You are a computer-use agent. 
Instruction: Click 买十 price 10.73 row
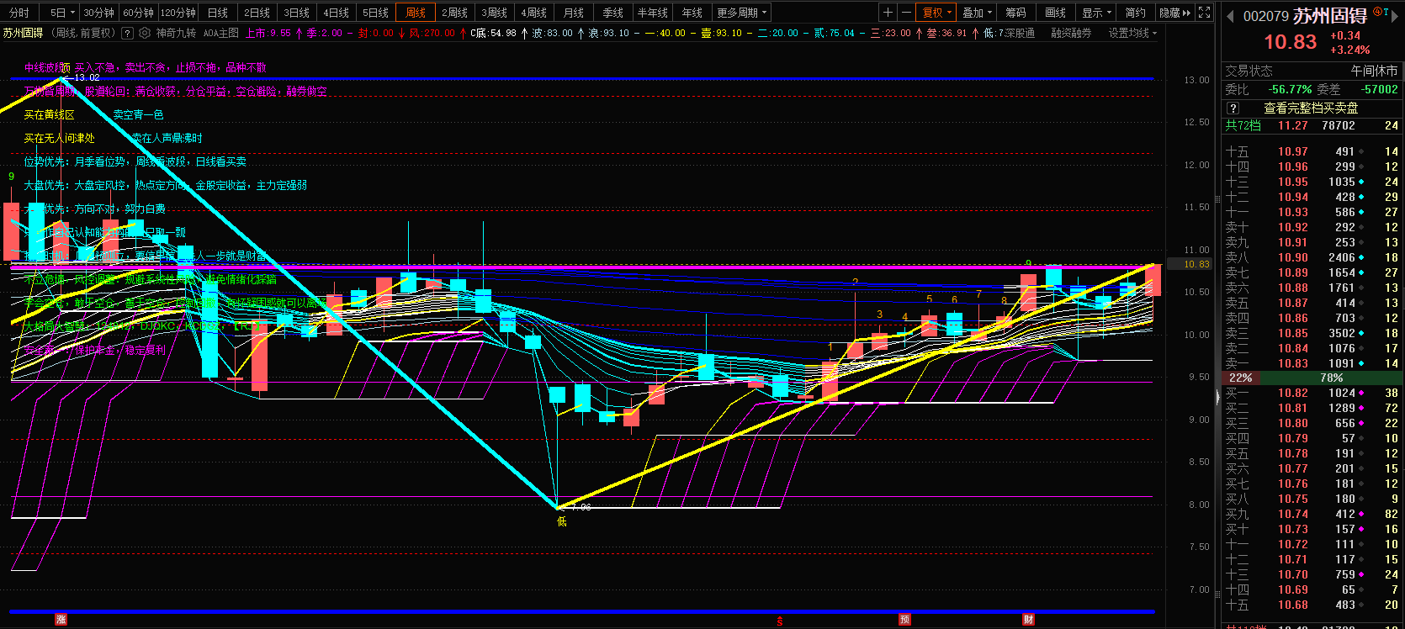click(x=1312, y=529)
